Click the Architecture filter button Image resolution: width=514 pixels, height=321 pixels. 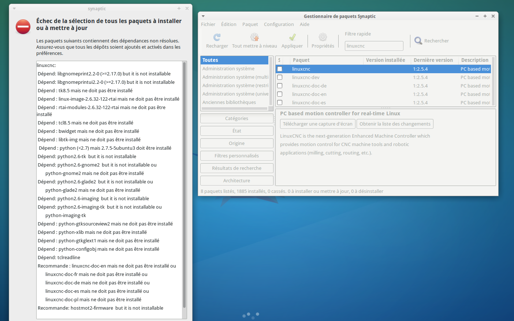(237, 180)
